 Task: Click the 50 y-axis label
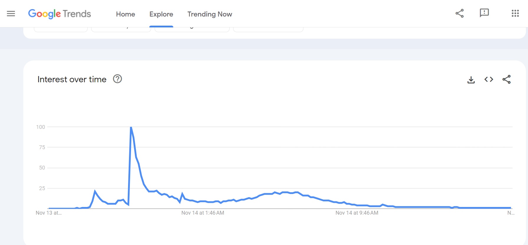(x=42, y=168)
